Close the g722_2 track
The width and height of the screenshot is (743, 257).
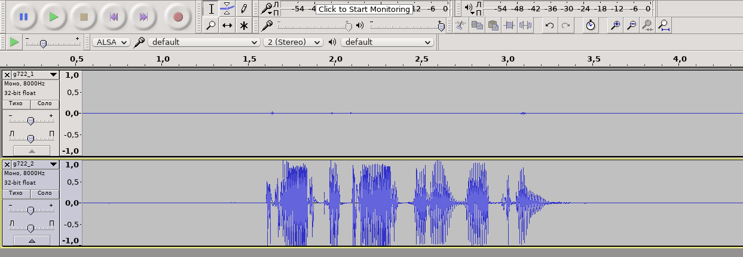click(7, 164)
